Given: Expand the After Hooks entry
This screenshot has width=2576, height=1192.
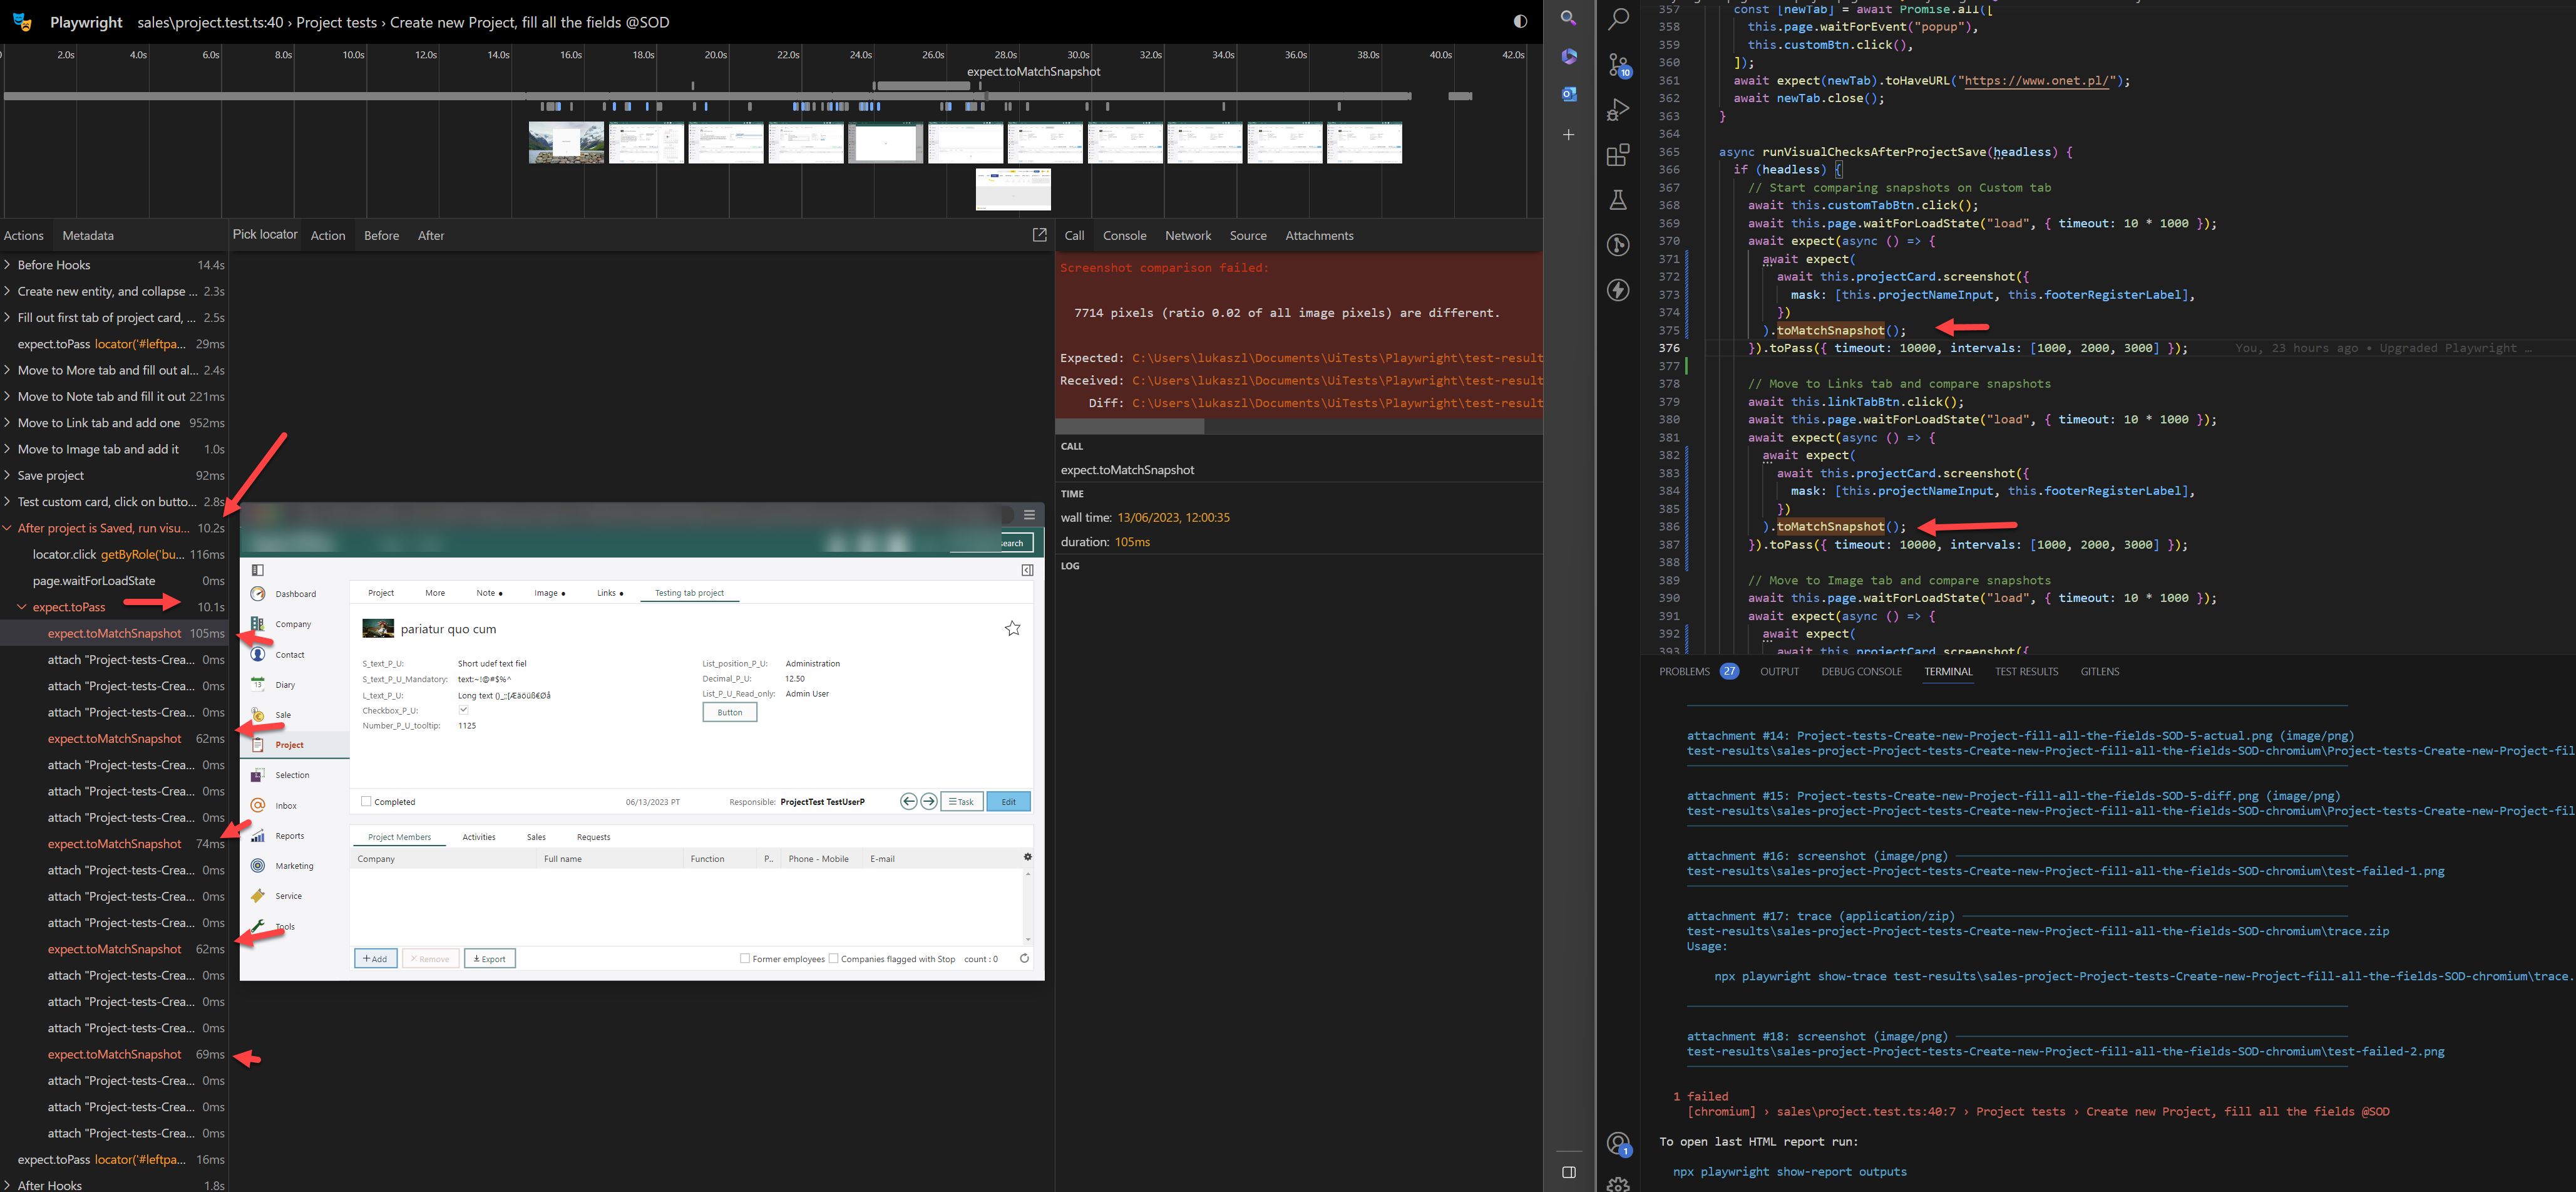Looking at the screenshot, I should click(x=8, y=1184).
